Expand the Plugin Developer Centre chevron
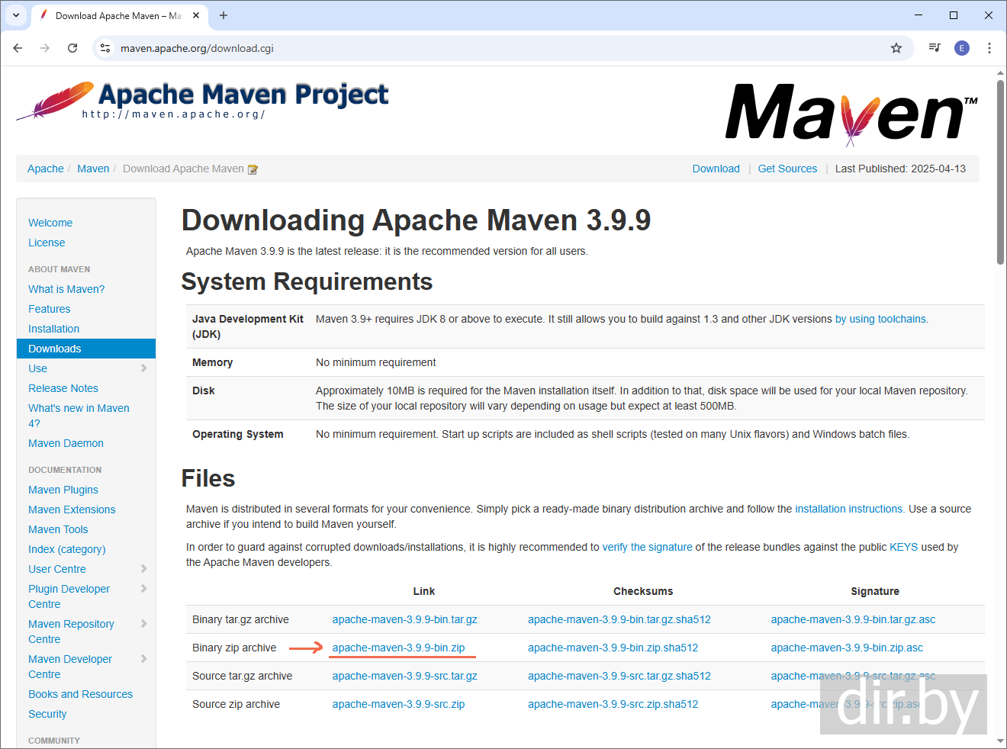Viewport: 1007px width, 749px height. [144, 589]
